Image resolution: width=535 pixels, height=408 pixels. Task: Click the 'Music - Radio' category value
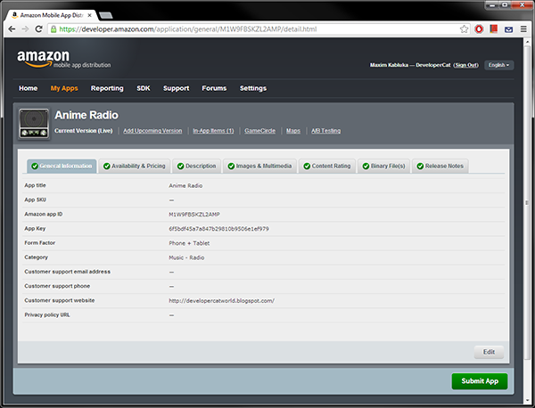(186, 257)
